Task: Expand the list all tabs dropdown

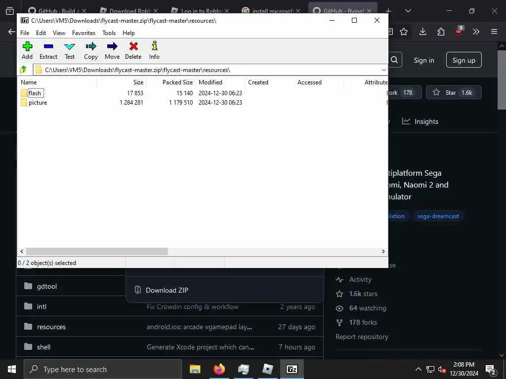Action: [408, 11]
